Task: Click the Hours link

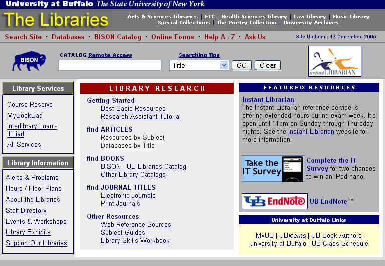Action: click(x=14, y=189)
